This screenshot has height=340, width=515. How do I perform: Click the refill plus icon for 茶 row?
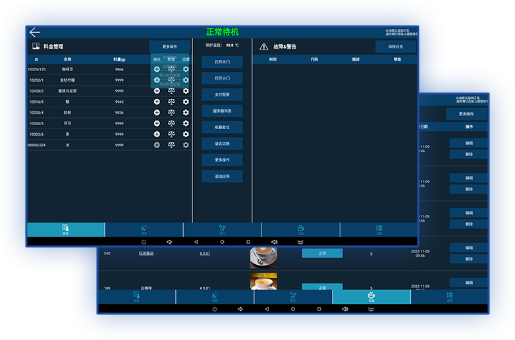coord(157,134)
